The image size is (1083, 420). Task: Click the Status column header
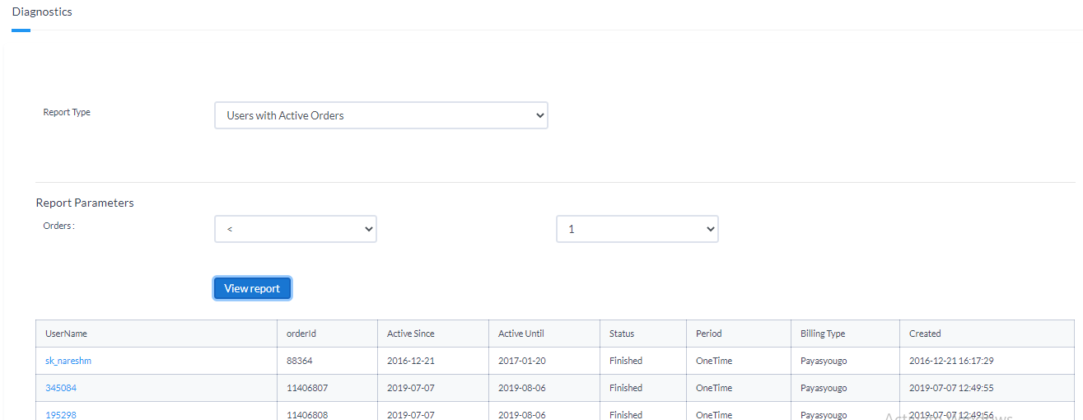pos(622,334)
